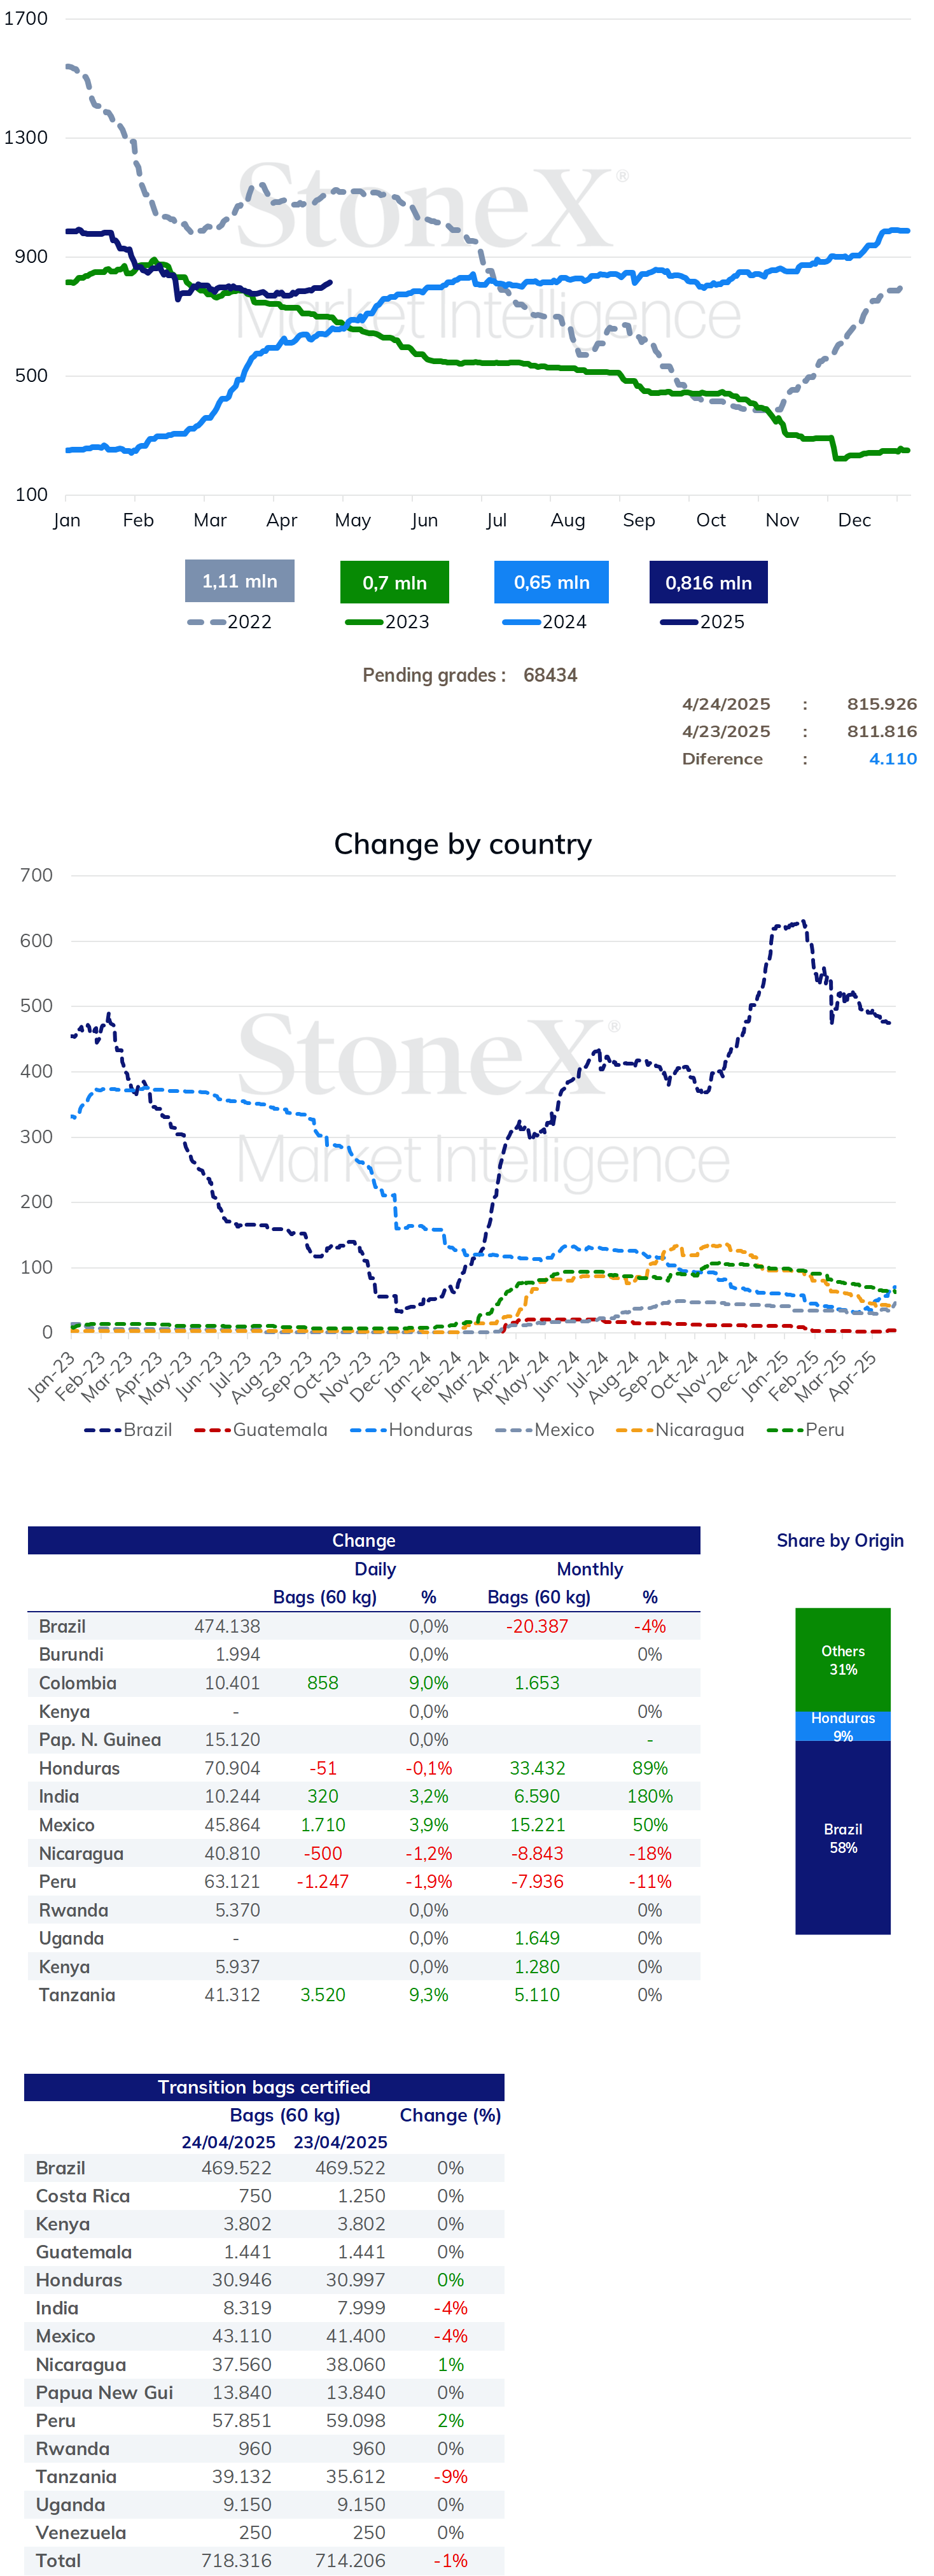Click the 0,816 mln navy label box

click(708, 582)
